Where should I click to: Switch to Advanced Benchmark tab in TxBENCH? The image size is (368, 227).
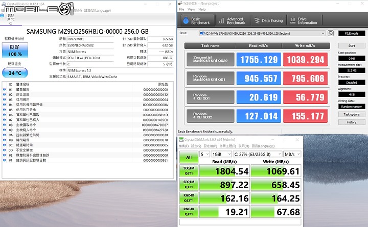(x=233, y=21)
